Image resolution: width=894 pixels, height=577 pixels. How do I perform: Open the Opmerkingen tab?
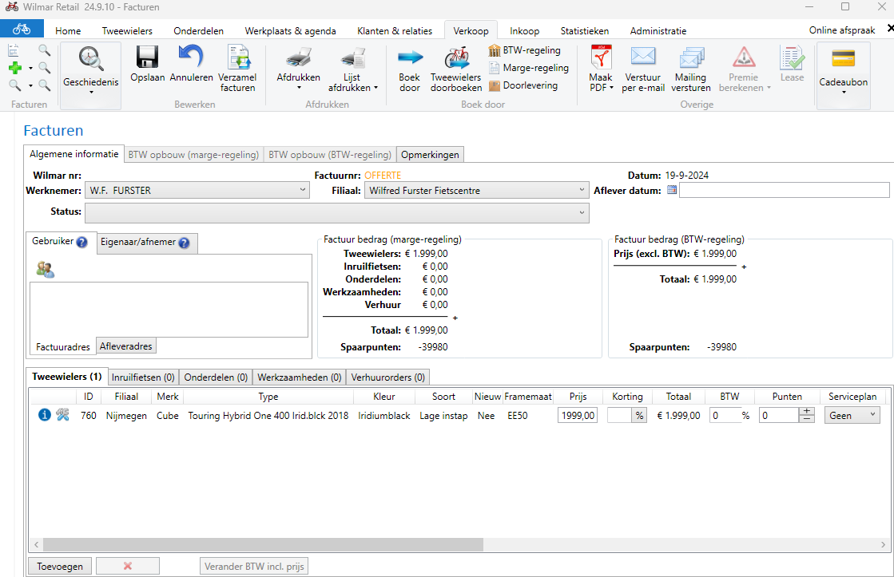(430, 154)
